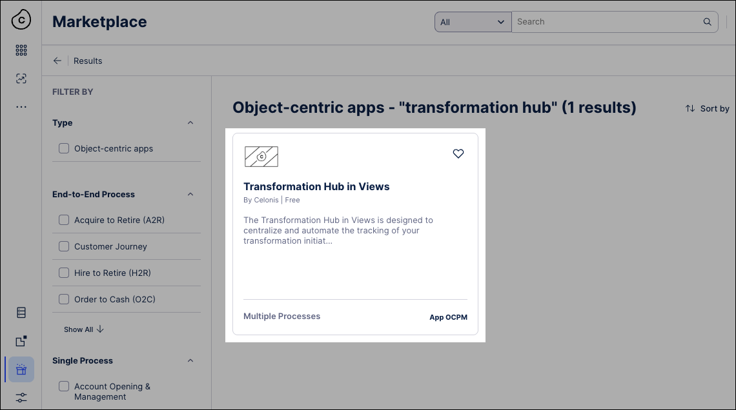Image resolution: width=736 pixels, height=410 pixels.
Task: Click the Transformation Hub card description text
Action: (338, 231)
